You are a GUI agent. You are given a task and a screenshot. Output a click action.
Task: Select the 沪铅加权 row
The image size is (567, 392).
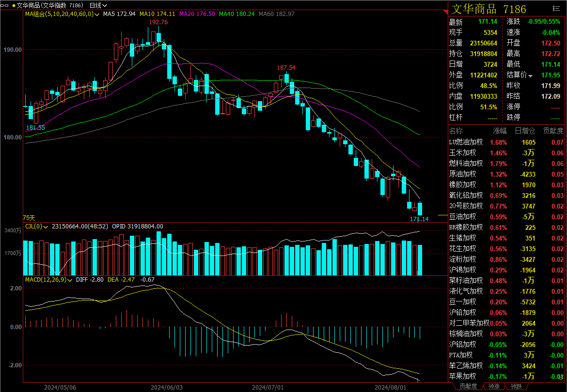pyautogui.click(x=506, y=313)
